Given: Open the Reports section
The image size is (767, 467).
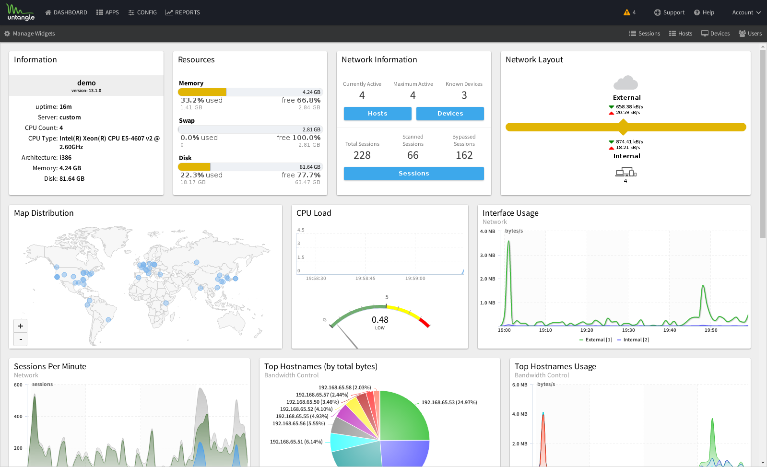Looking at the screenshot, I should tap(183, 12).
